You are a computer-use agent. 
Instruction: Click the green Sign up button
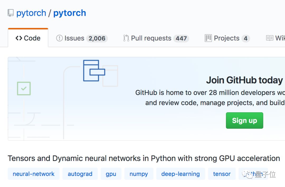[244, 120]
